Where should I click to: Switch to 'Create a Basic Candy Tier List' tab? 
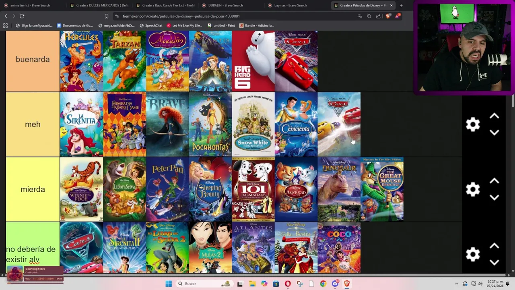pyautogui.click(x=165, y=5)
